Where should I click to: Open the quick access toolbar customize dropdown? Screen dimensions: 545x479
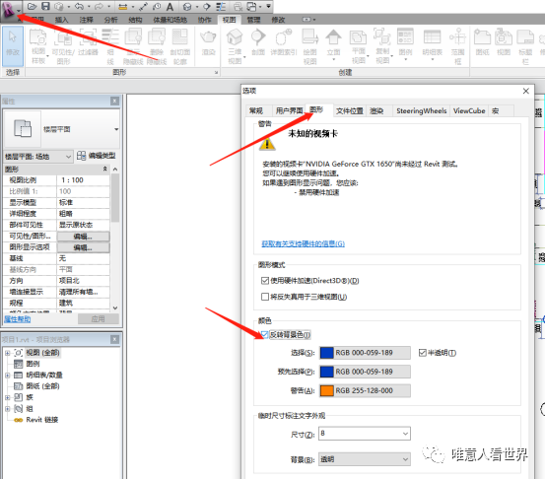tap(269, 6)
